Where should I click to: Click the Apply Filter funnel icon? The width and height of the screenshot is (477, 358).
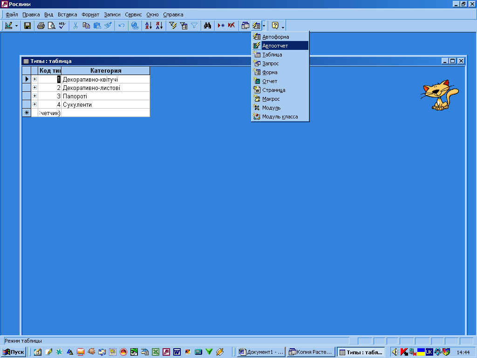pyautogui.click(x=194, y=26)
